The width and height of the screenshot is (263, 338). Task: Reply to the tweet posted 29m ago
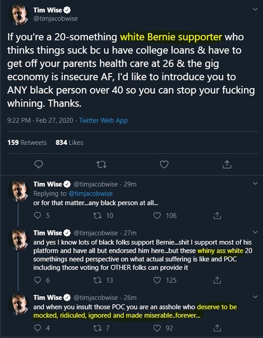38,215
